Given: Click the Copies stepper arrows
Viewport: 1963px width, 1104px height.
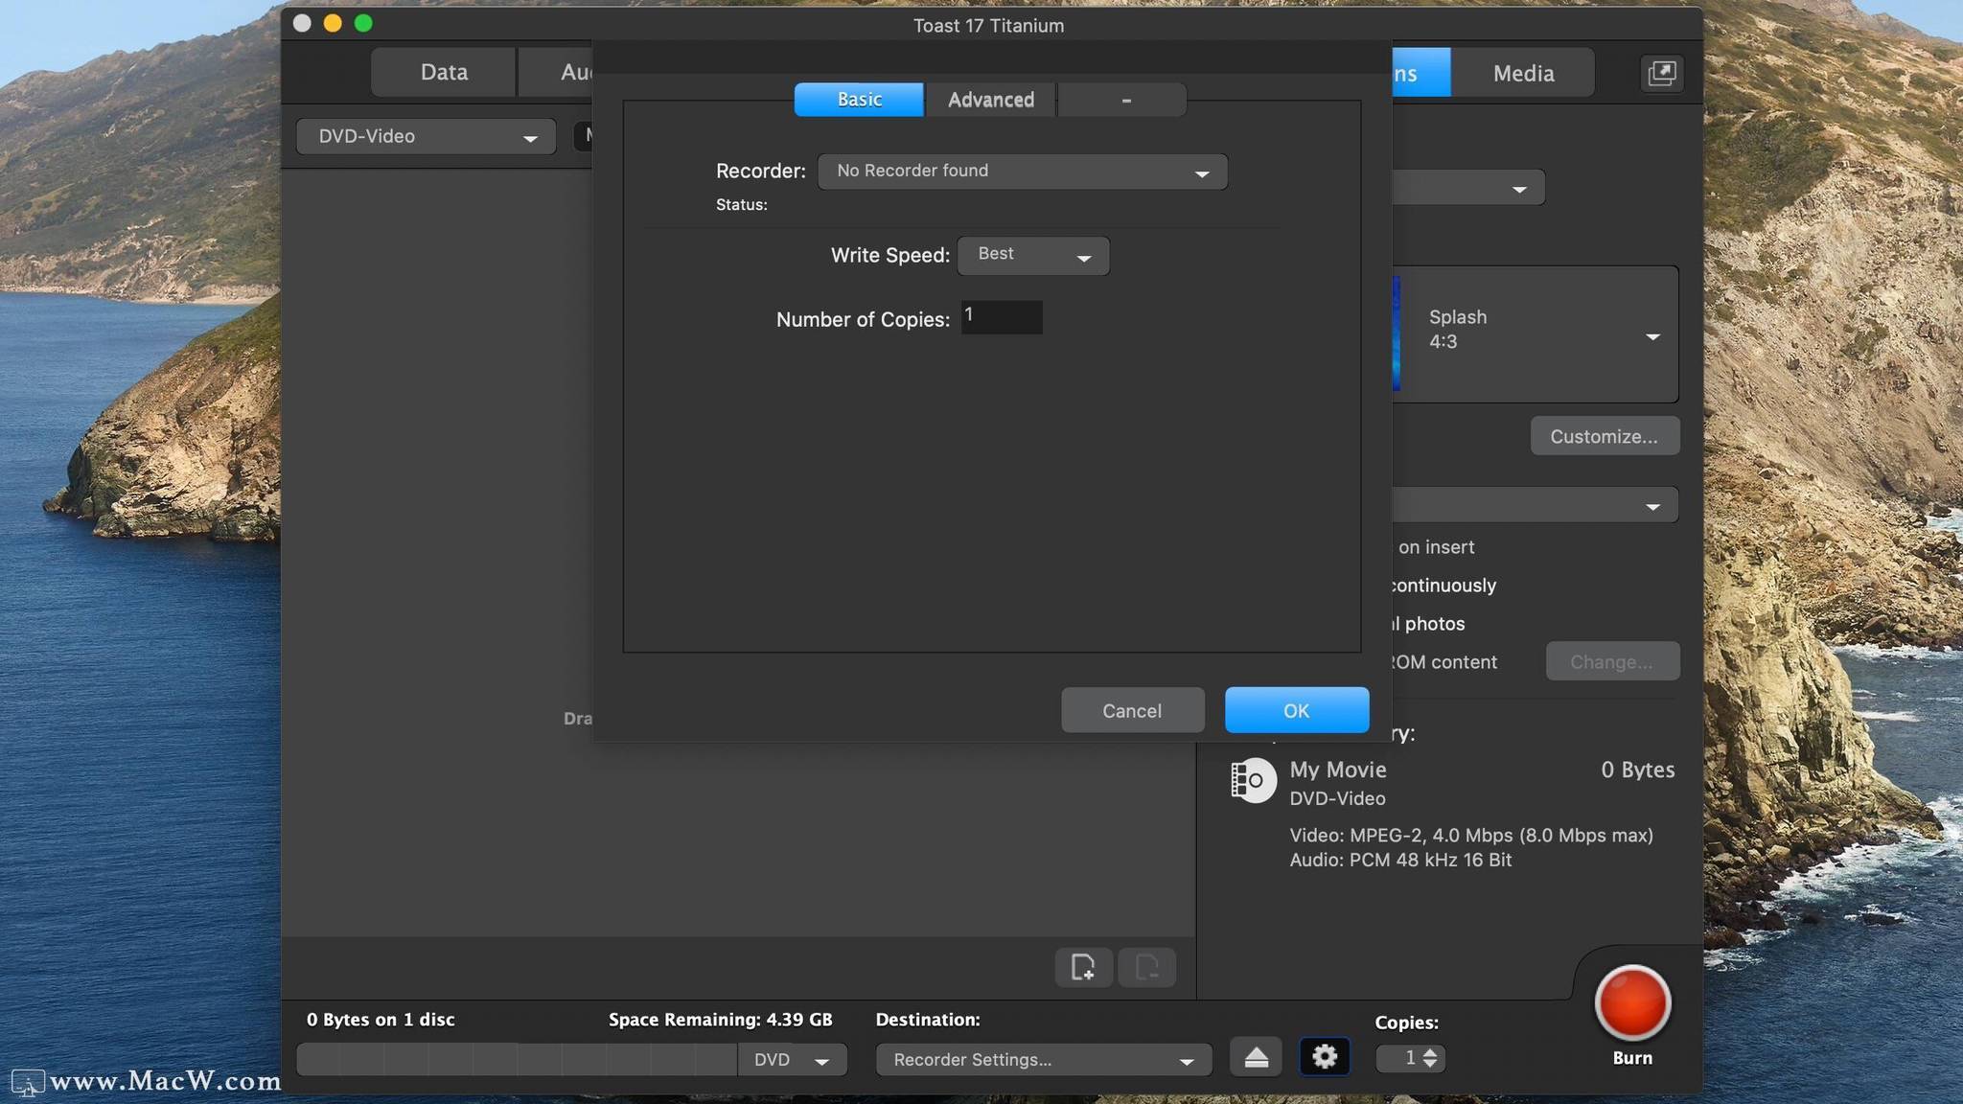Looking at the screenshot, I should pos(1429,1058).
